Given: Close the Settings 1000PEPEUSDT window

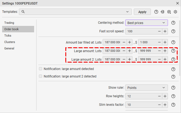Looking at the screenshot, I should point(178,3).
